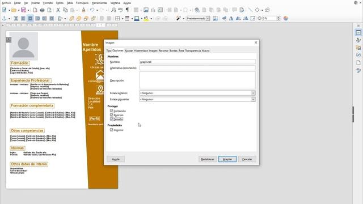Click the Insert text box icon
The height and width of the screenshot is (204, 363).
160,10
